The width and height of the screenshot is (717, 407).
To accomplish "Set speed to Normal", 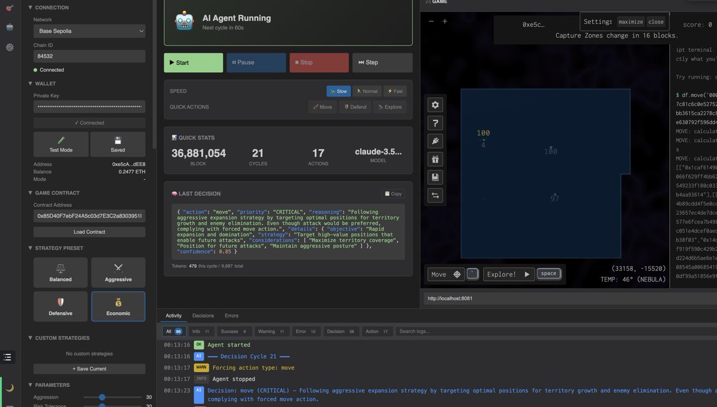I will pyautogui.click(x=366, y=91).
